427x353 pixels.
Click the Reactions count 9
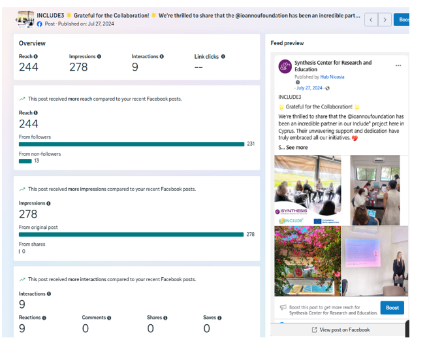[22, 328]
